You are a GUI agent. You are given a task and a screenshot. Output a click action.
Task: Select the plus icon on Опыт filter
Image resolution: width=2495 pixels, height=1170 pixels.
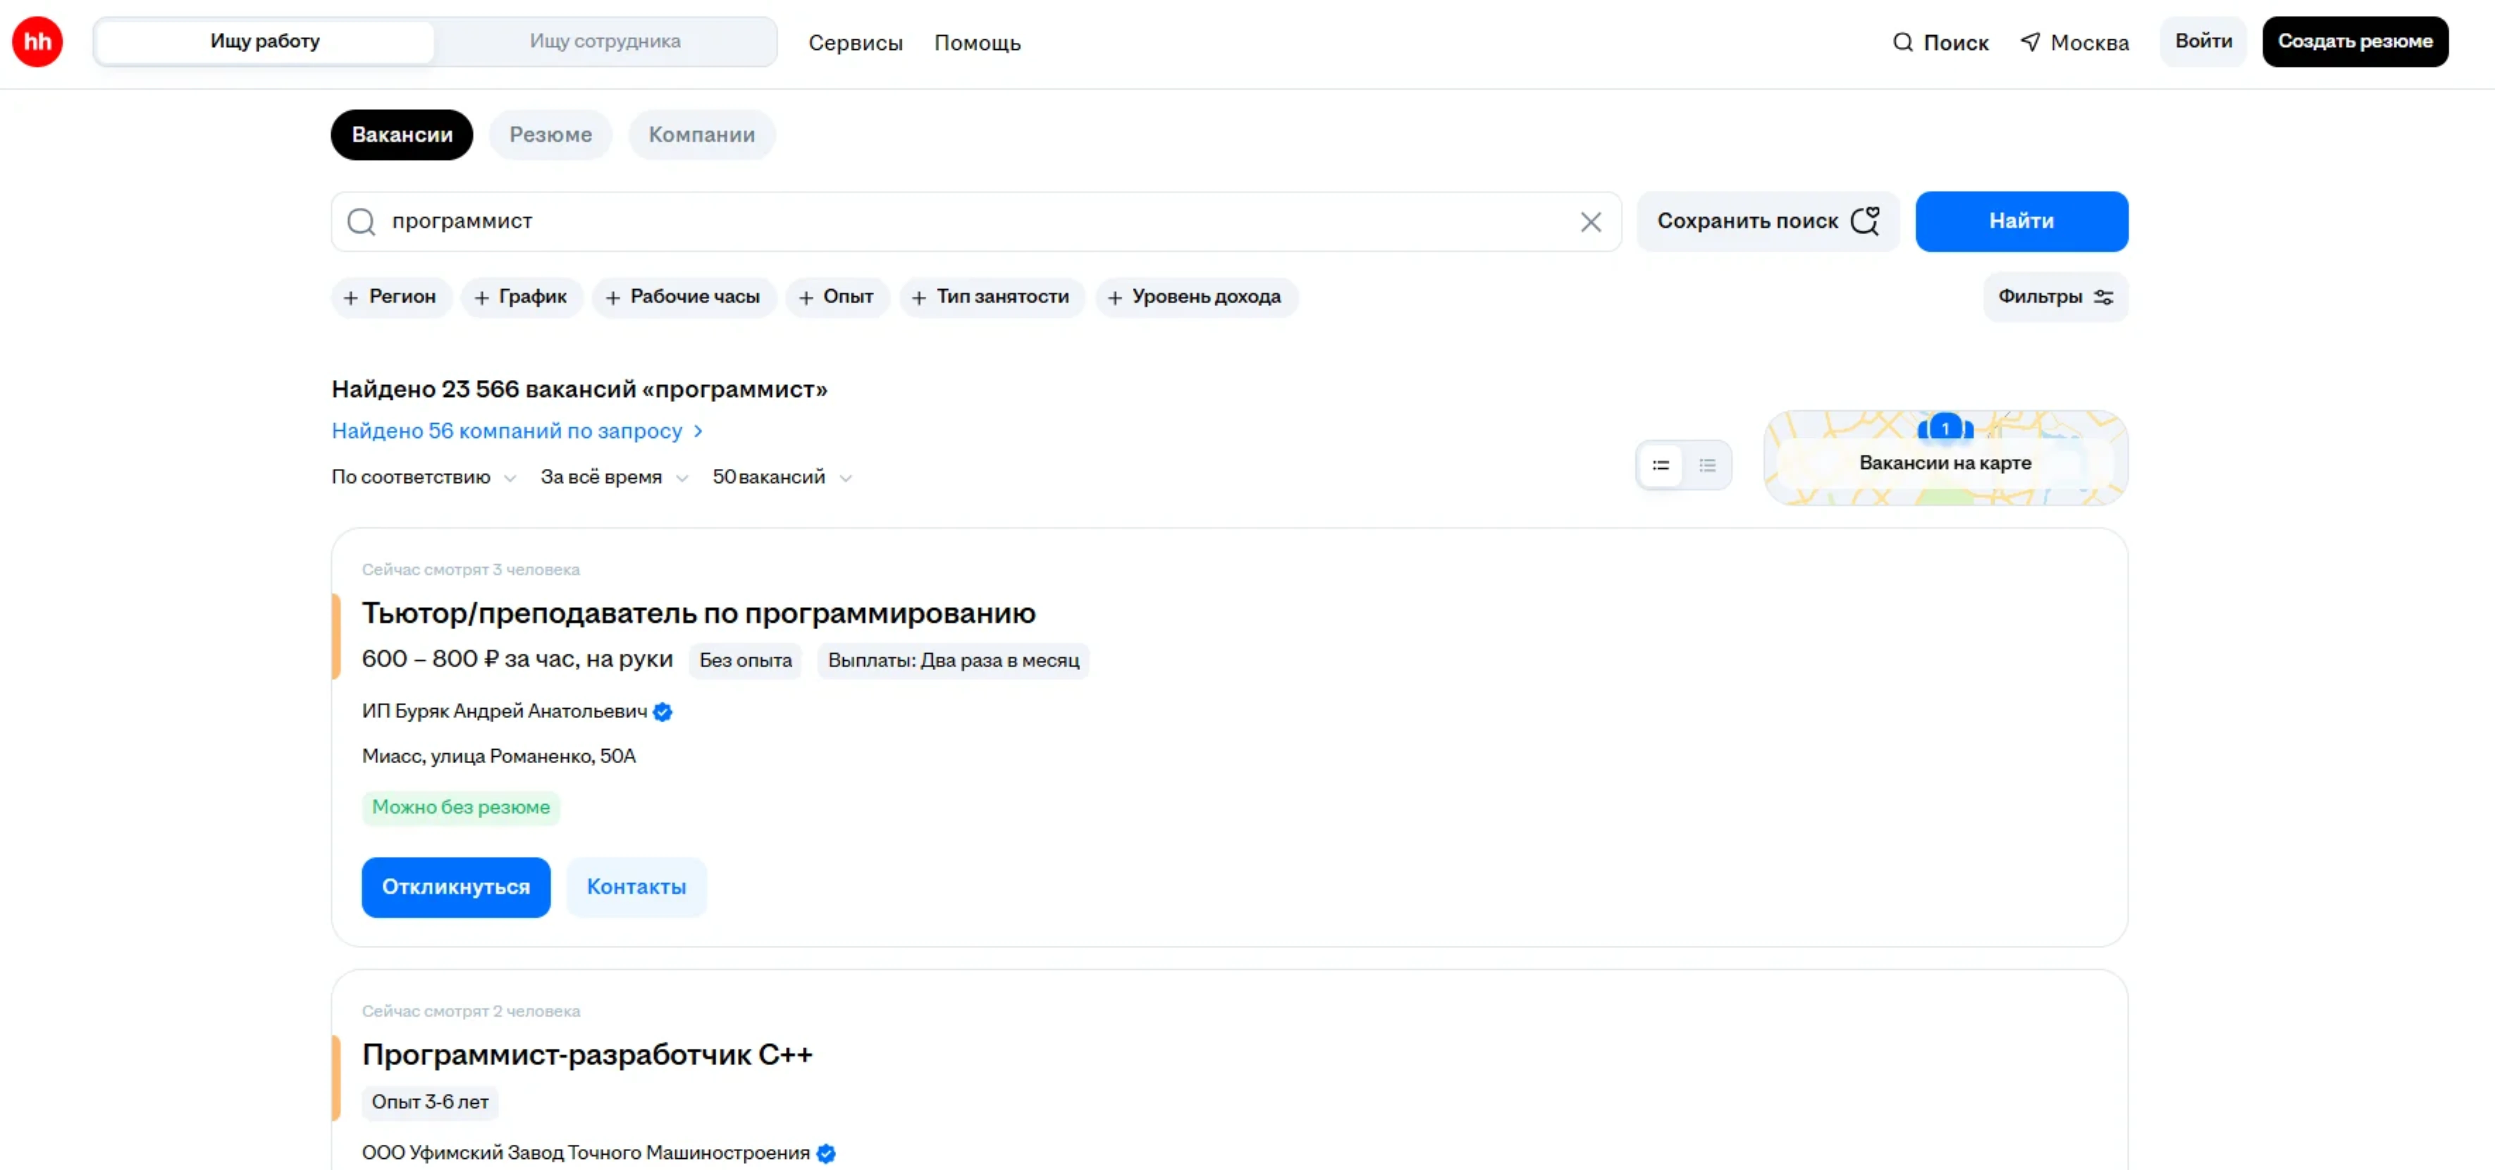806,298
